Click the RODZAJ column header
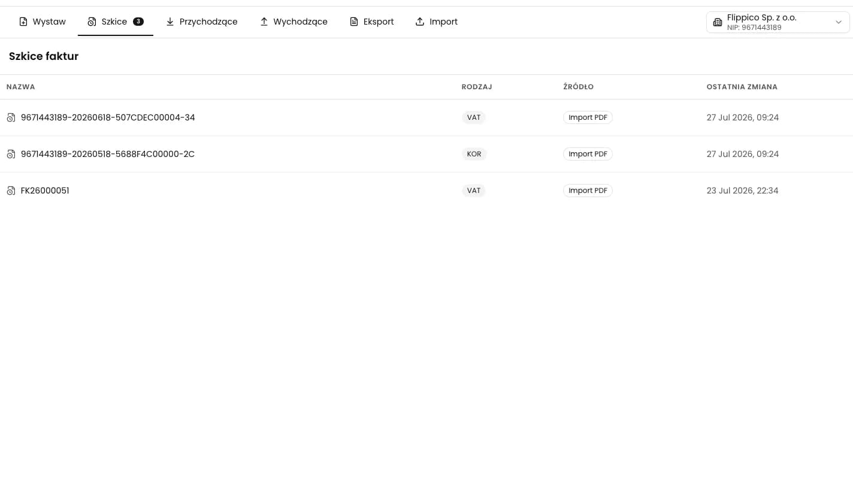853x483 pixels. pos(477,87)
